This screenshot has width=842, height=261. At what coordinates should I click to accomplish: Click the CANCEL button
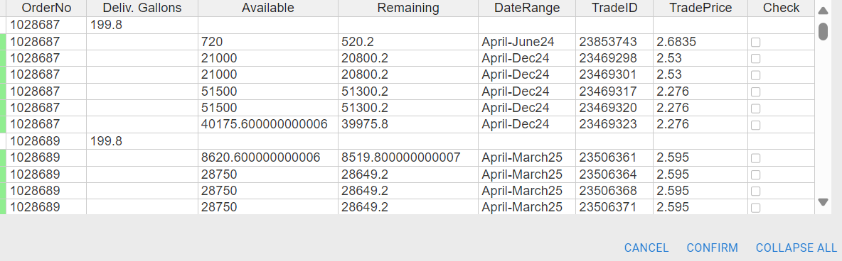pyautogui.click(x=646, y=248)
